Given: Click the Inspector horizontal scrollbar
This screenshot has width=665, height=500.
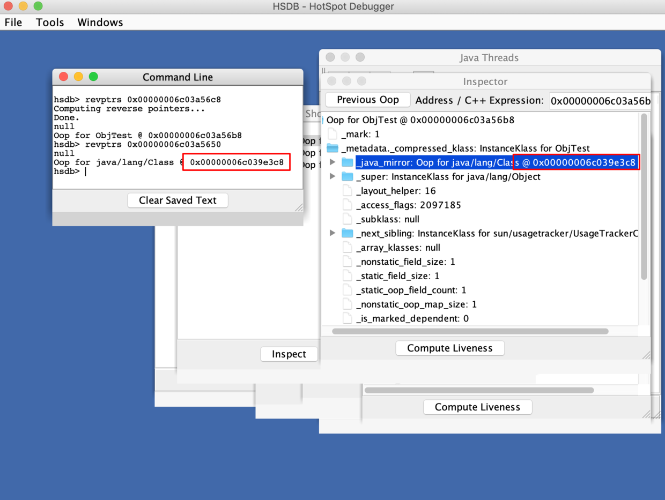Looking at the screenshot, I should [x=470, y=331].
